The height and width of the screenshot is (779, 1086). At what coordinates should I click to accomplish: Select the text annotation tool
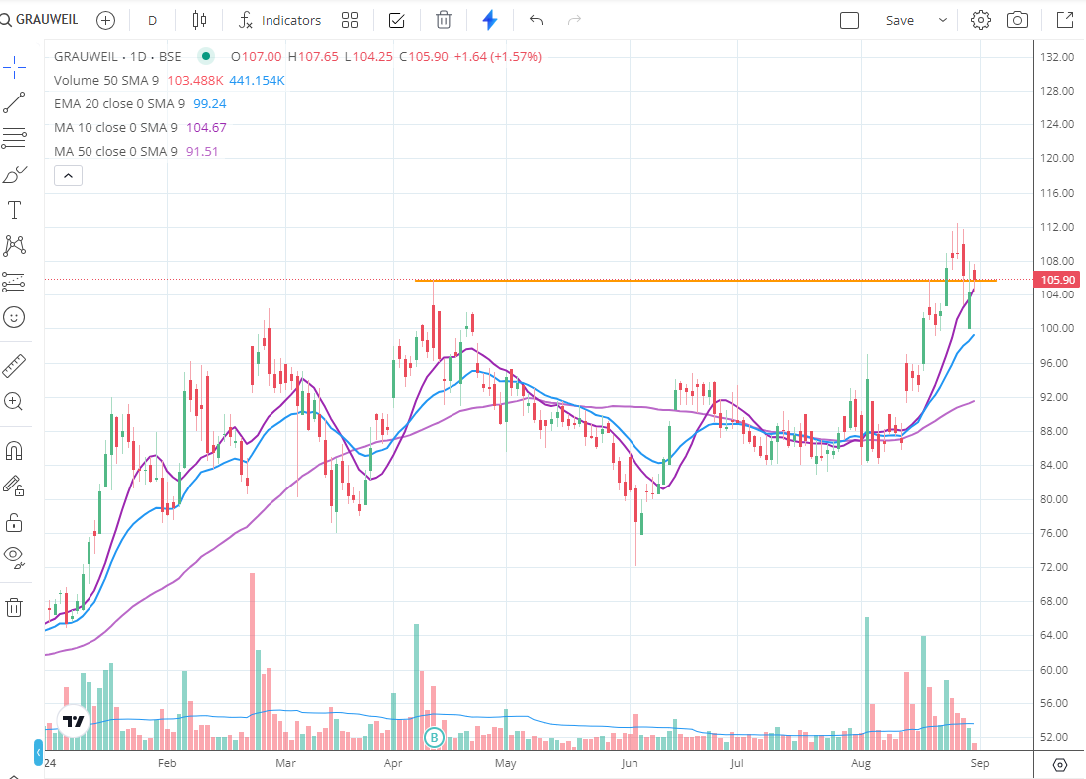(14, 210)
